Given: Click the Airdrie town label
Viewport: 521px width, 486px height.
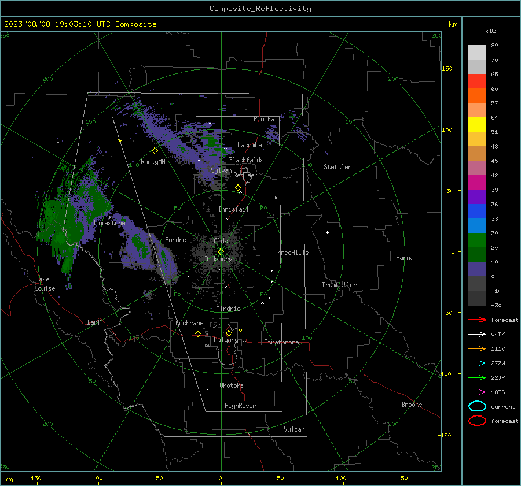Looking at the screenshot, I should tap(228, 309).
